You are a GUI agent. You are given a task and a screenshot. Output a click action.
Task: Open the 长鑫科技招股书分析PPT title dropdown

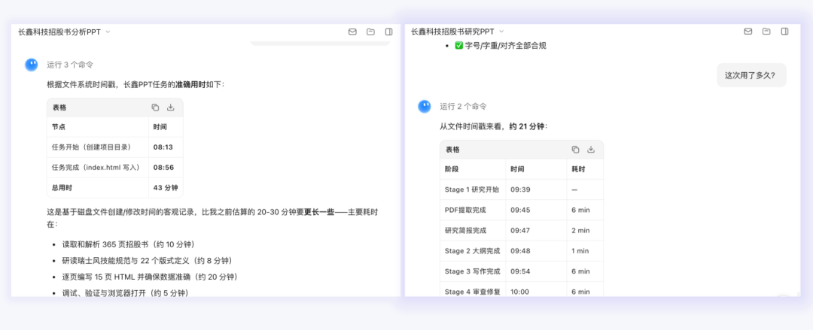click(x=108, y=32)
